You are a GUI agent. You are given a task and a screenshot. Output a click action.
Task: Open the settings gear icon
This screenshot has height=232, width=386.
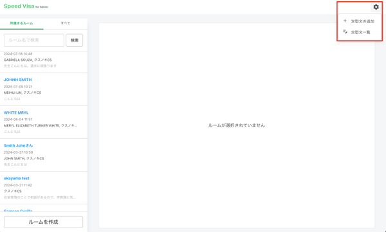click(376, 7)
